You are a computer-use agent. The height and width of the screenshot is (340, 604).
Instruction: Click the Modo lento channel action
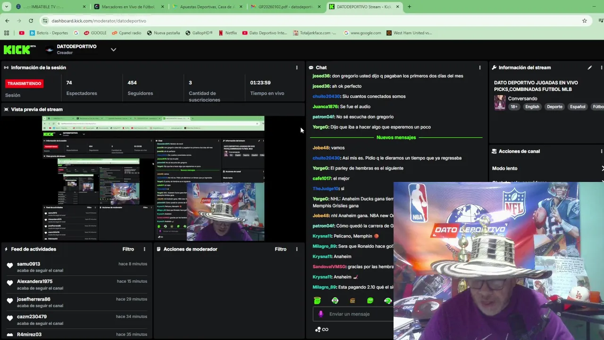(505, 168)
